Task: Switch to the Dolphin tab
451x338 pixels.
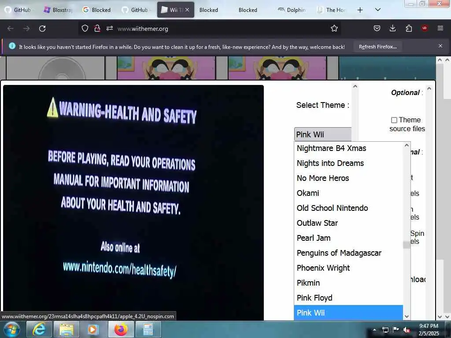Action: coord(292,10)
